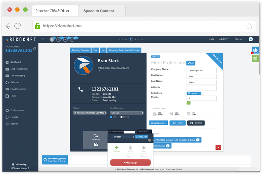Click the Submit button

click(196, 123)
